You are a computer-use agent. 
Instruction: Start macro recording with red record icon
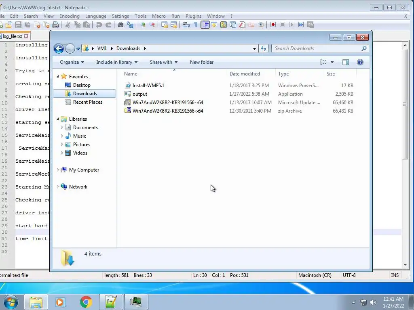[273, 25]
